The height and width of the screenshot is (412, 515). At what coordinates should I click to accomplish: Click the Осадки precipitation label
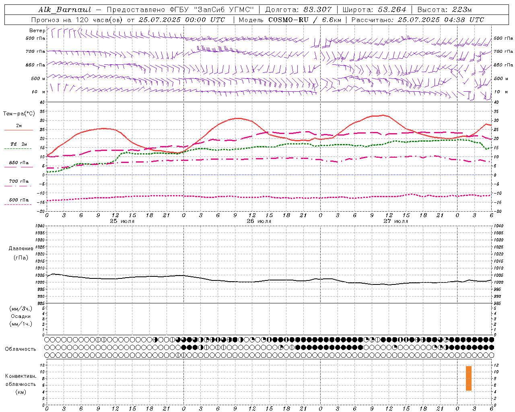point(21,316)
